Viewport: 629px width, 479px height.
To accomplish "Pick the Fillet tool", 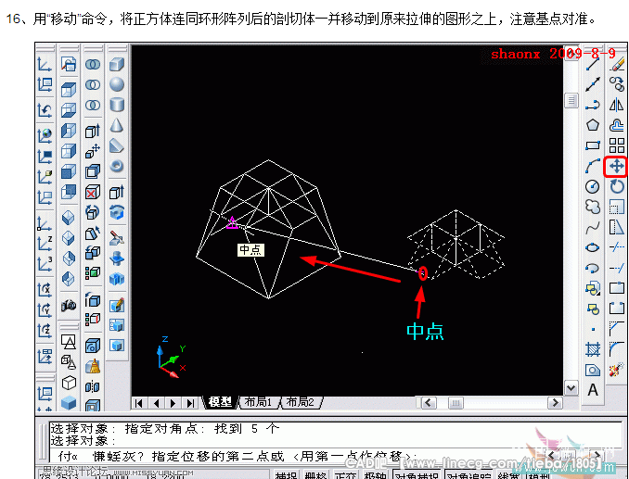I will [617, 349].
